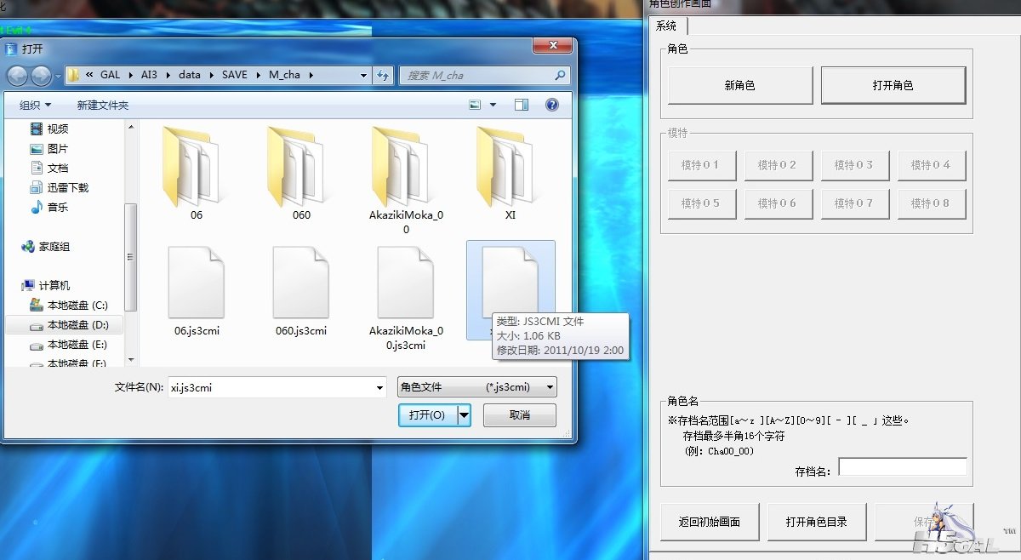Open the view options dropdown arrow

493,105
